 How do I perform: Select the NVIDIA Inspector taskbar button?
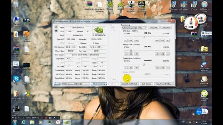(67, 122)
